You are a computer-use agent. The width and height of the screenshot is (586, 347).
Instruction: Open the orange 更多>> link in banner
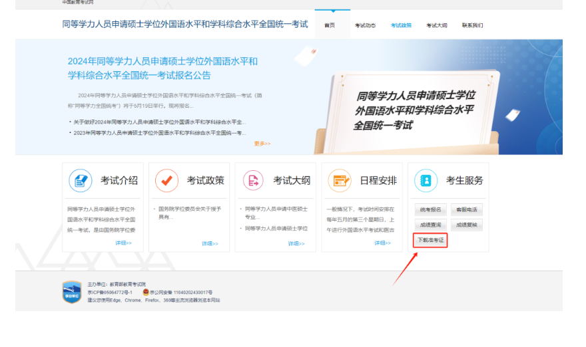point(262,144)
